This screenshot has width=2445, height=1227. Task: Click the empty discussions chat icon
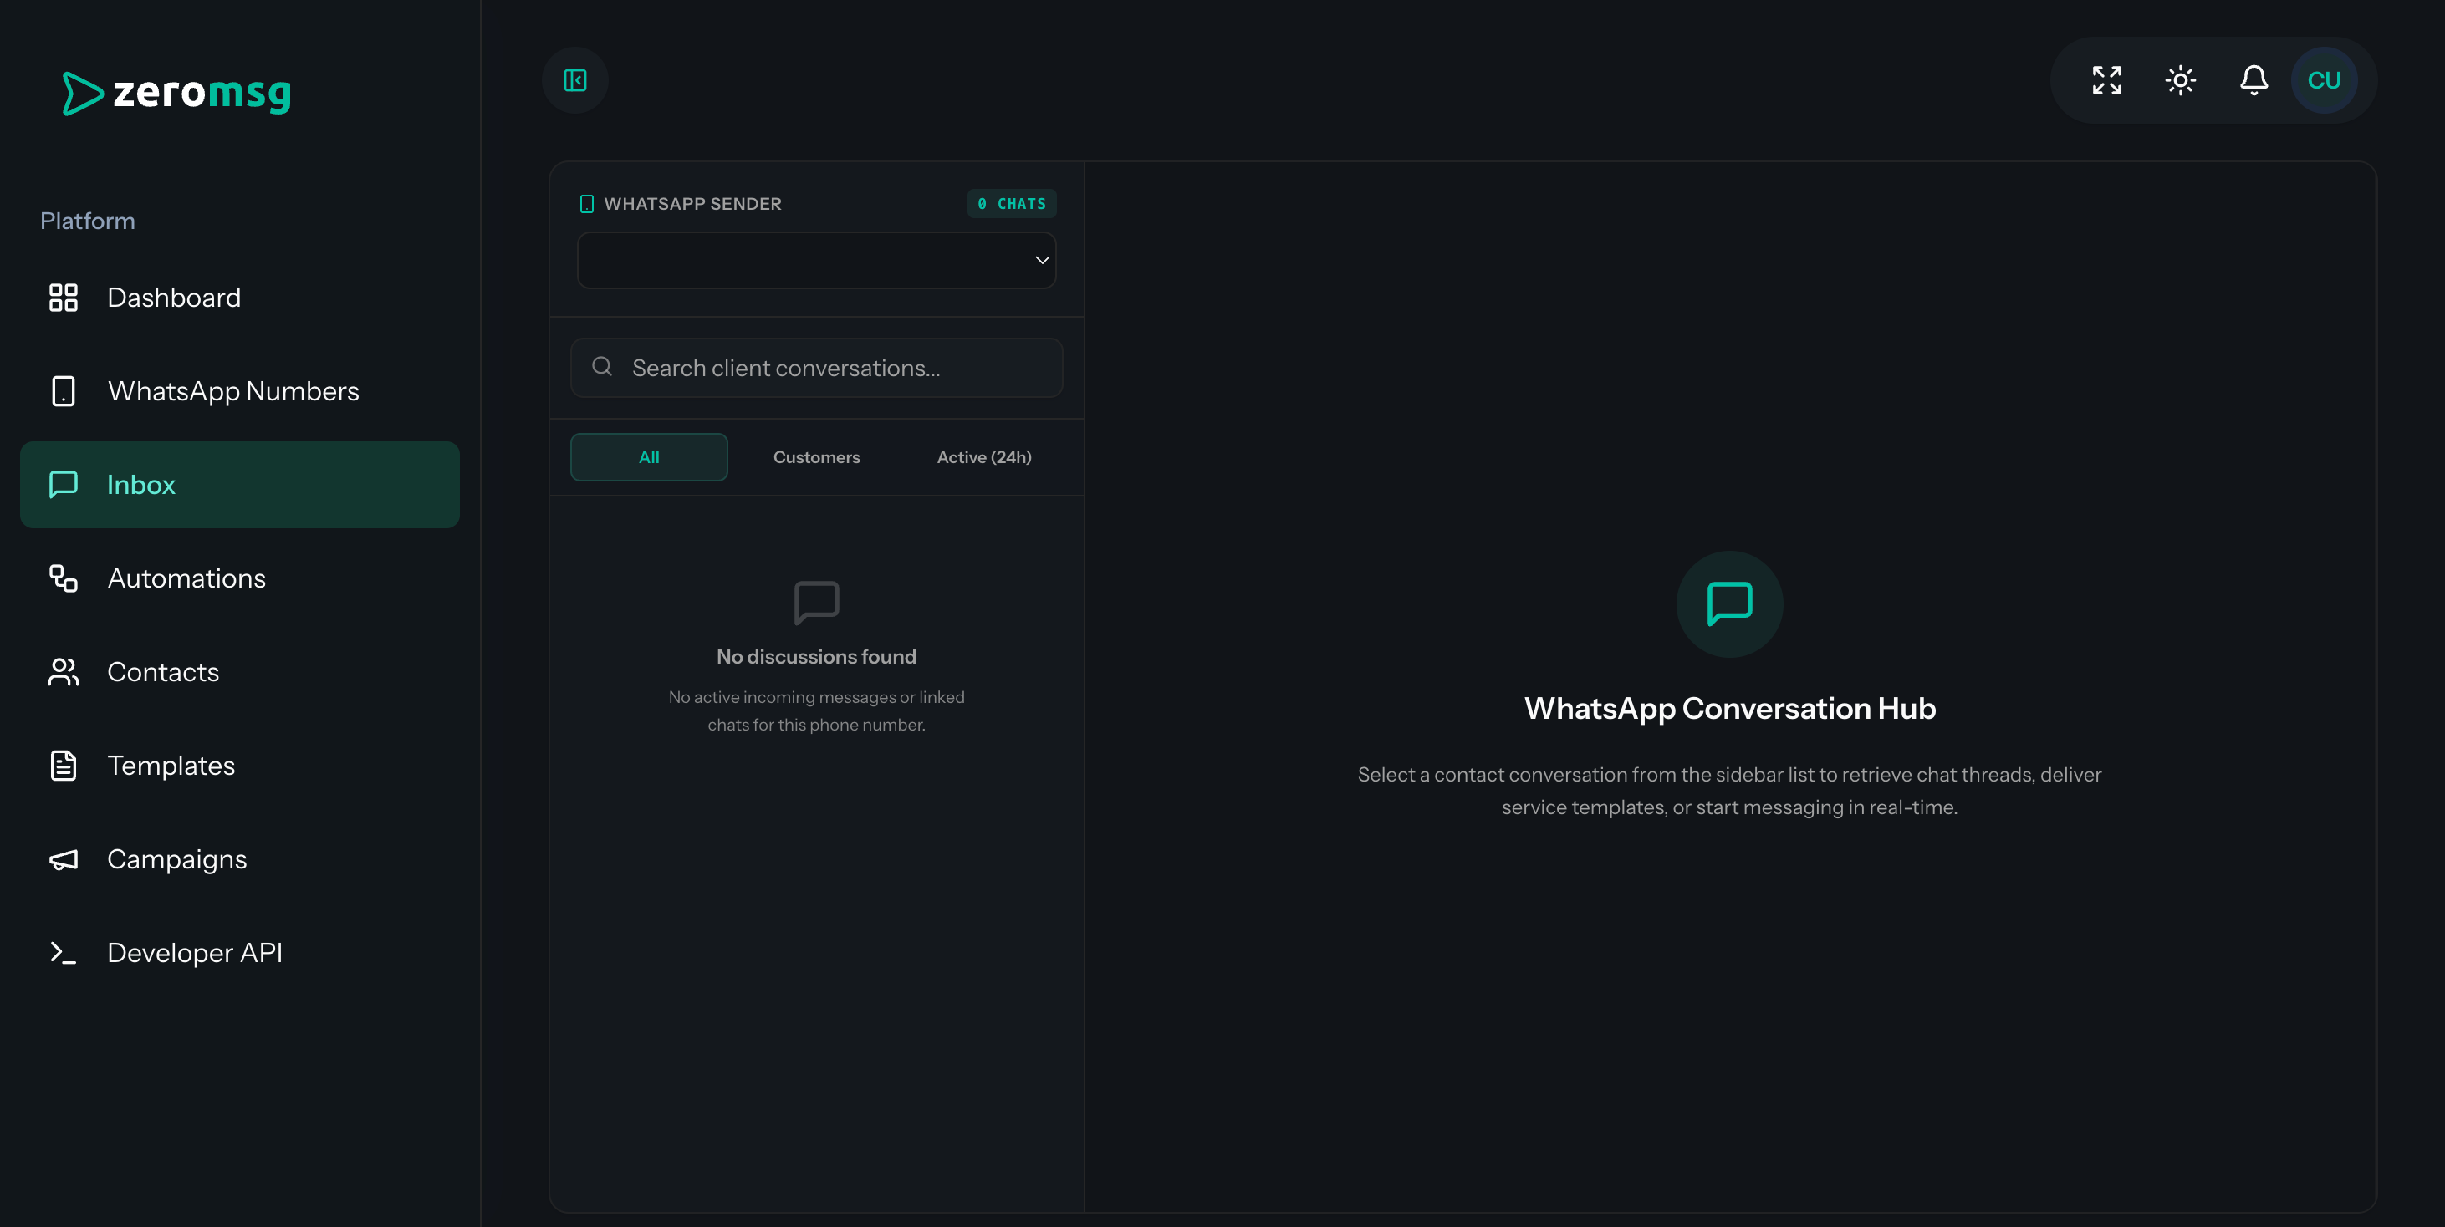(x=816, y=603)
